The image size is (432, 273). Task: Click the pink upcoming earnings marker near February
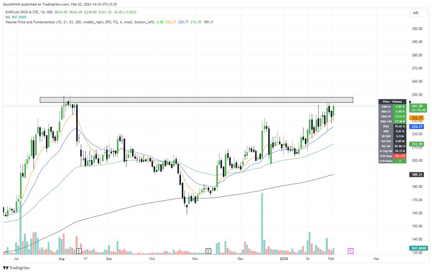(x=350, y=251)
